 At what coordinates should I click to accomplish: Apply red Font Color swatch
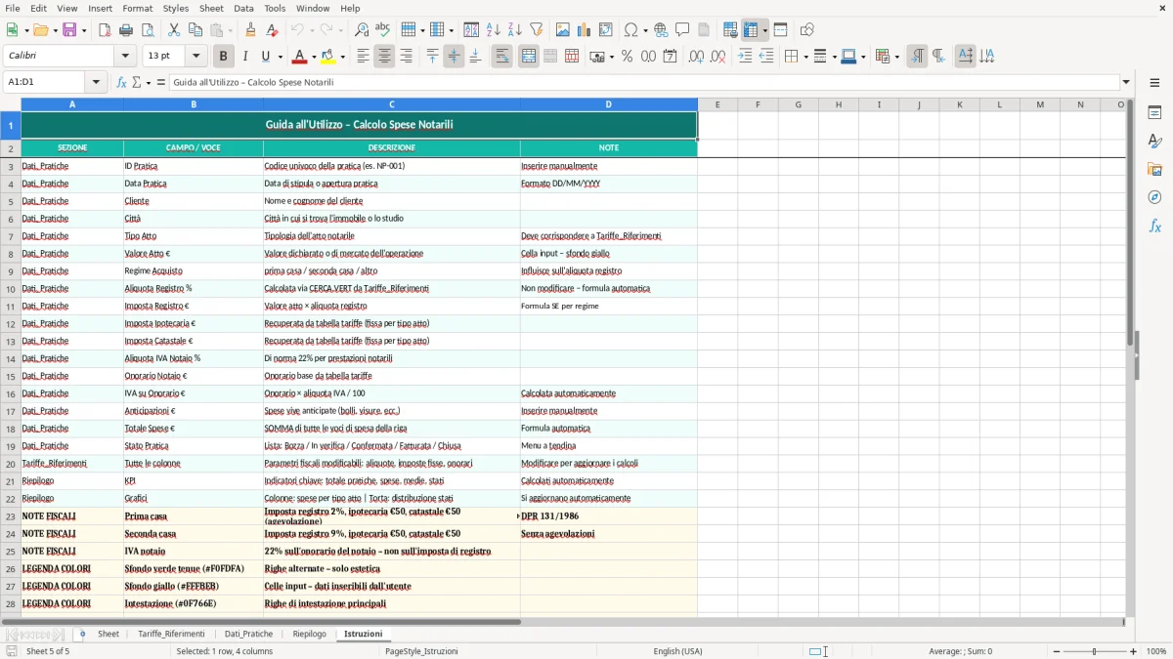tap(299, 57)
